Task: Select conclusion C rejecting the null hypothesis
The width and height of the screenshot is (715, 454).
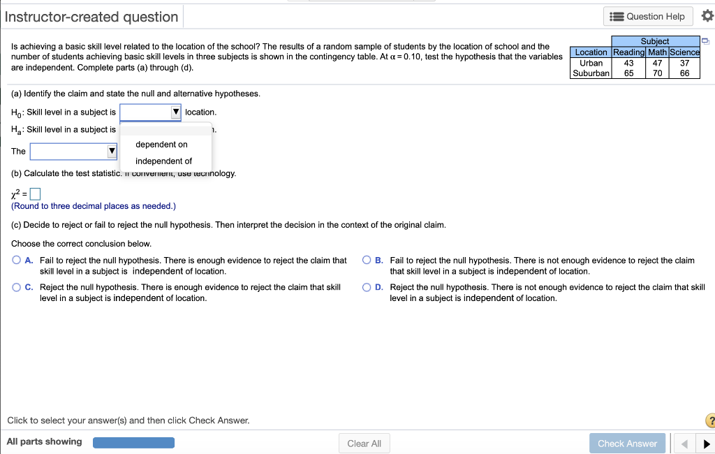Action: click(x=15, y=288)
